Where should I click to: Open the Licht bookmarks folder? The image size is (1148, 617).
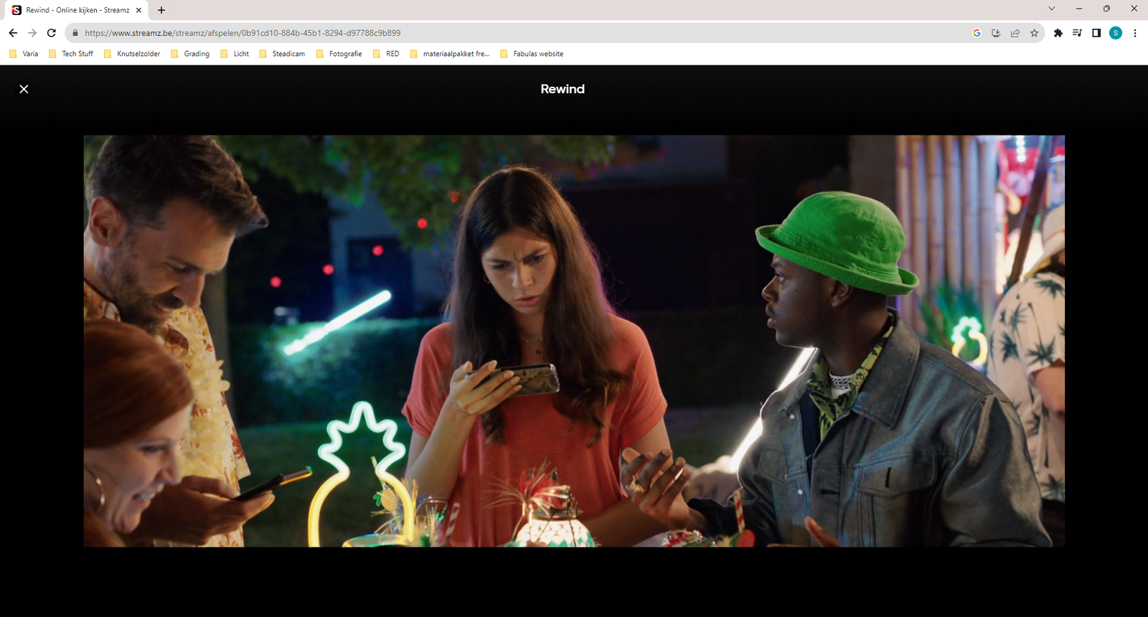[x=235, y=54]
